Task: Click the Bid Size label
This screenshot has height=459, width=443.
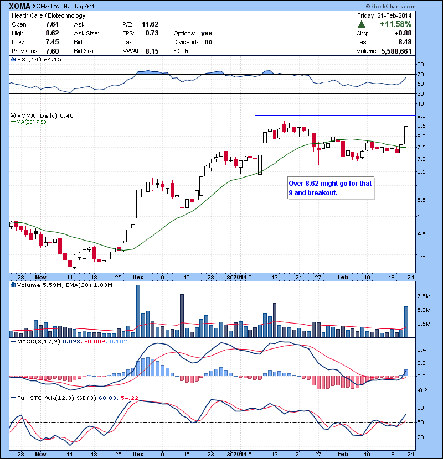Action: click(x=85, y=51)
